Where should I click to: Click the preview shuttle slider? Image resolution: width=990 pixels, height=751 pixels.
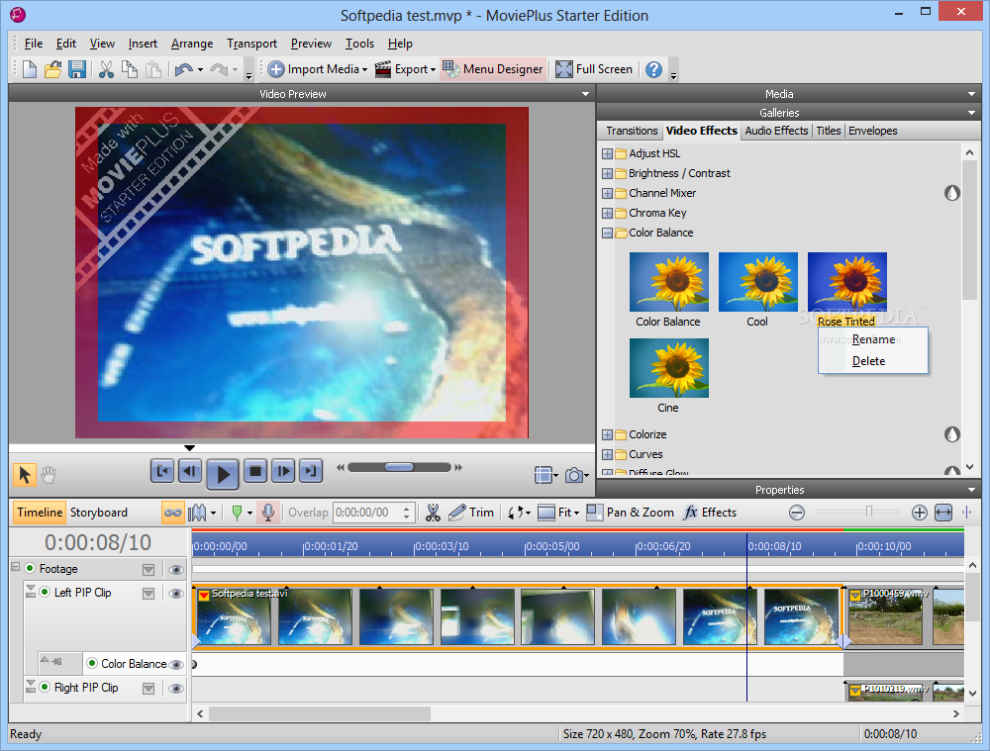tap(399, 467)
